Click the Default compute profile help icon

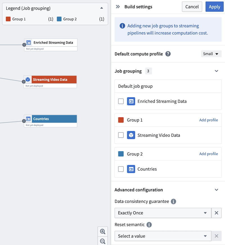point(168,54)
